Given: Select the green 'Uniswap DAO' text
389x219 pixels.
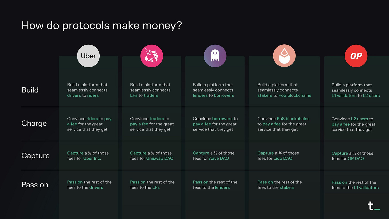Looking at the screenshot, I should coord(160,158).
